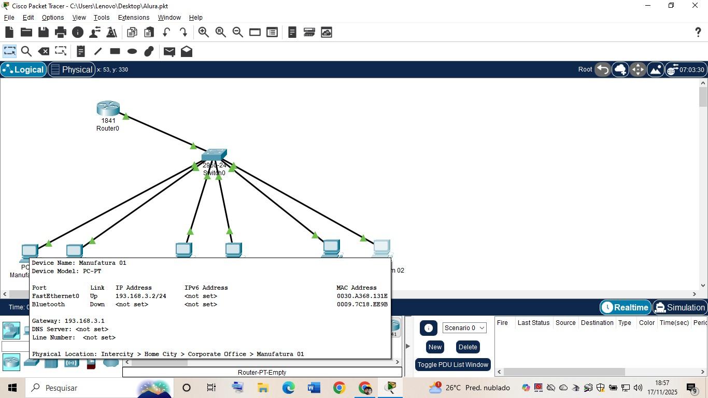
Task: Open the Options menu
Action: tap(53, 18)
